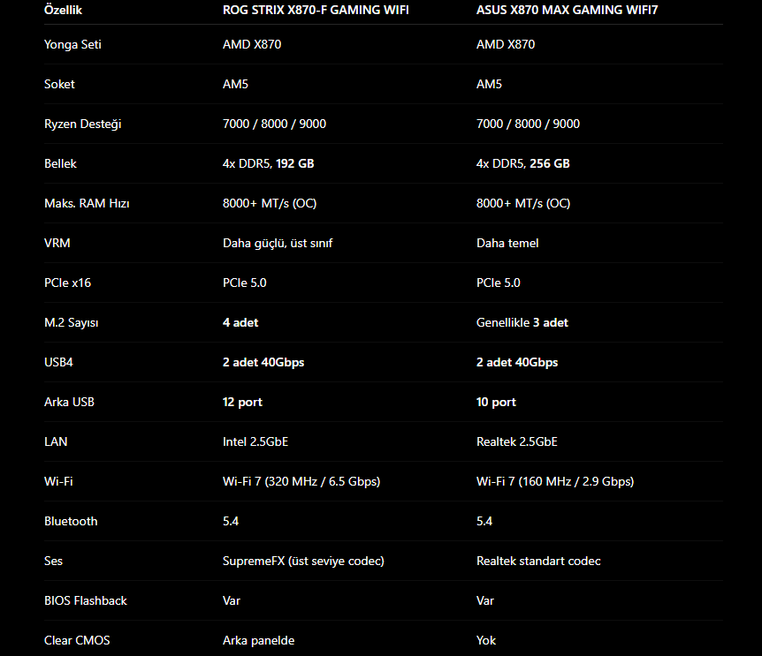Viewport: 762px width, 656px height.
Task: Select the '4 adet' M.2 count
Action: click(x=240, y=322)
